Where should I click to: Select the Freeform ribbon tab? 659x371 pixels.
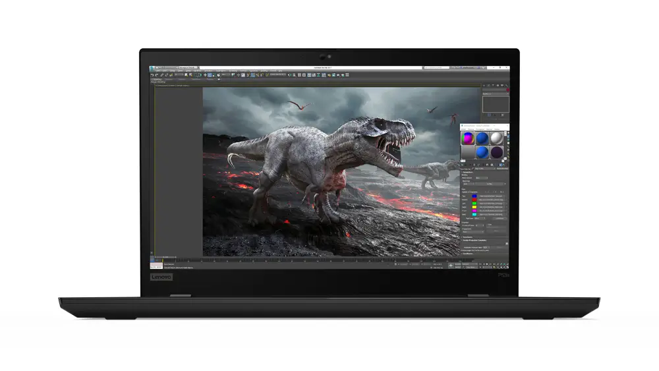(169, 79)
